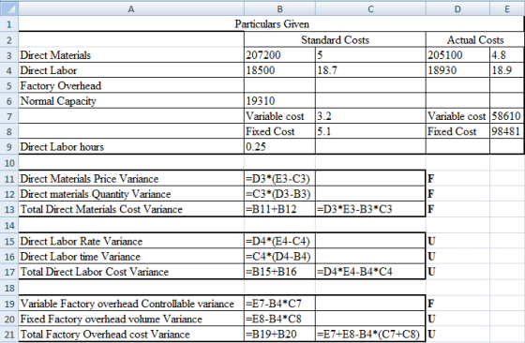Click the F marker in row 11
525x343 pixels.
coord(431,179)
